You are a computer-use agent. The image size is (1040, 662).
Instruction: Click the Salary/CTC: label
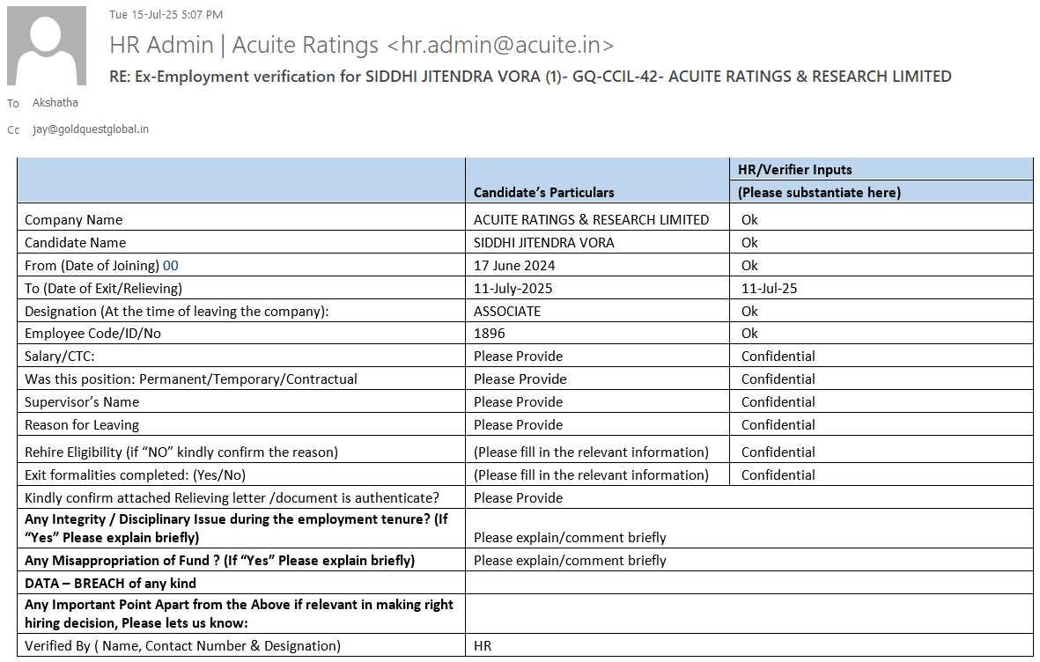(60, 357)
